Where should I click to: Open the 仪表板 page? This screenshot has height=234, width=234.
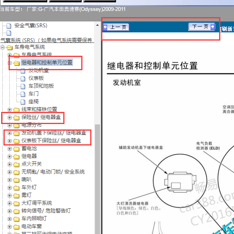point(36,78)
